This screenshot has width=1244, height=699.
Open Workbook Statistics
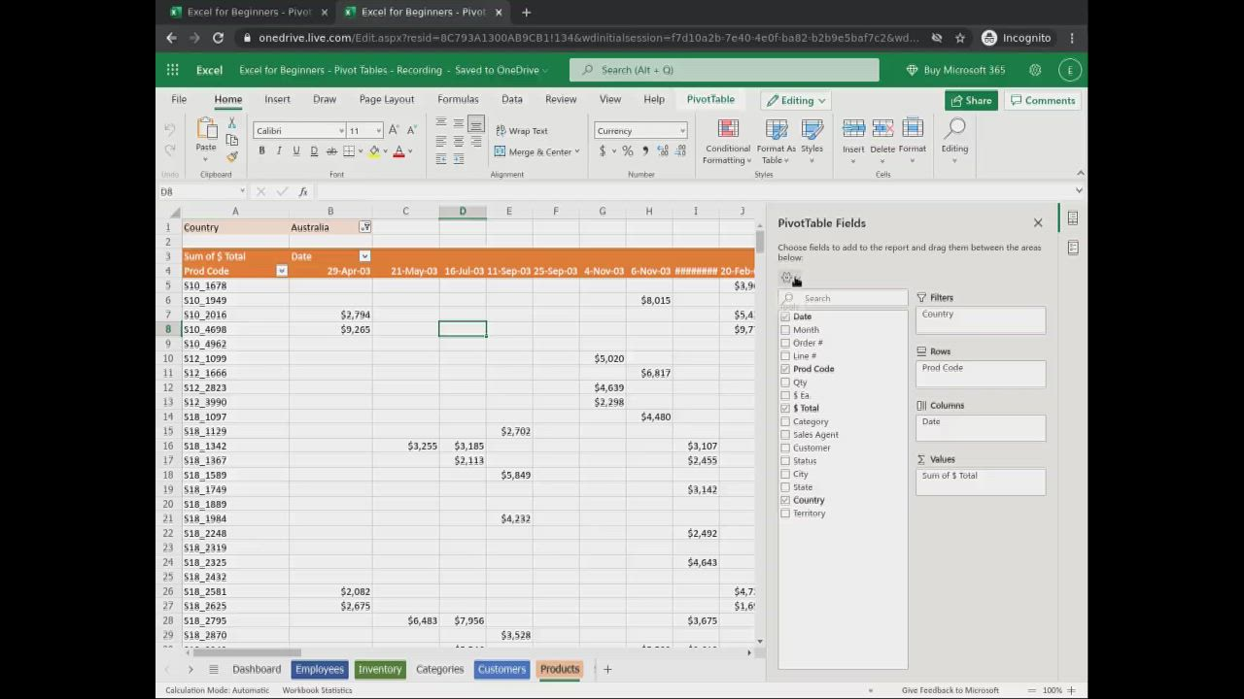[x=317, y=690]
